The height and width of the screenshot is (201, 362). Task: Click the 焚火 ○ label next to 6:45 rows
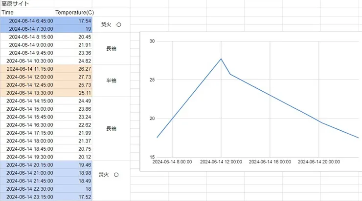coord(111,24)
